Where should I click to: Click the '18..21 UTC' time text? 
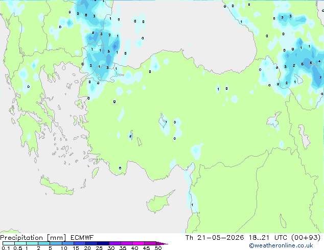click(x=268, y=238)
